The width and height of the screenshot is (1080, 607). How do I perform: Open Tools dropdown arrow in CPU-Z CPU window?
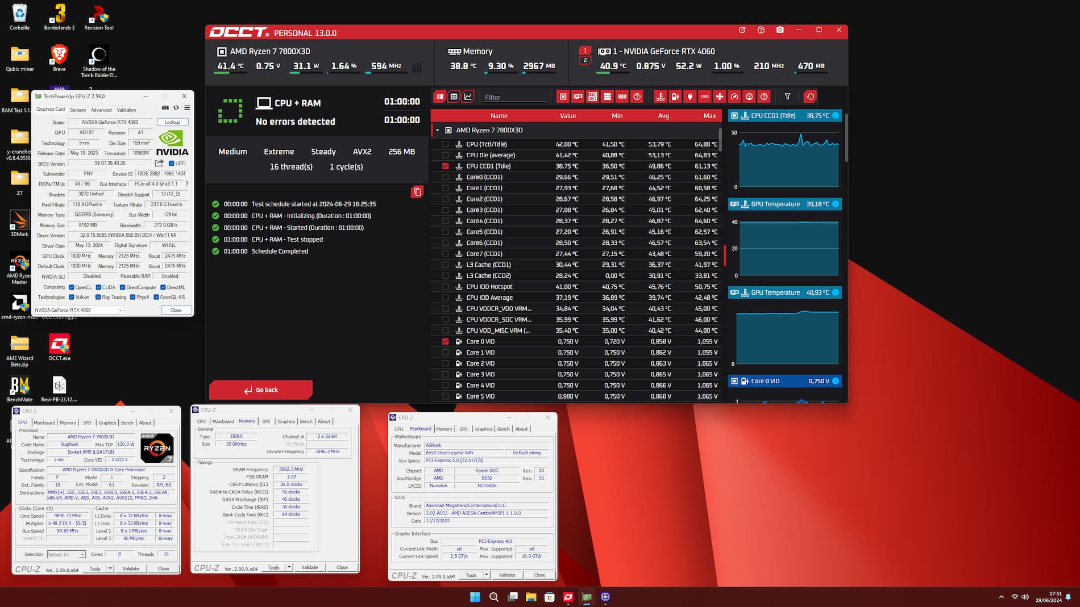click(110, 568)
